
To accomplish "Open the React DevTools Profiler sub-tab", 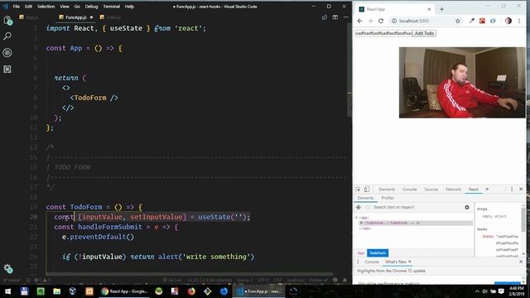I will click(x=388, y=198).
